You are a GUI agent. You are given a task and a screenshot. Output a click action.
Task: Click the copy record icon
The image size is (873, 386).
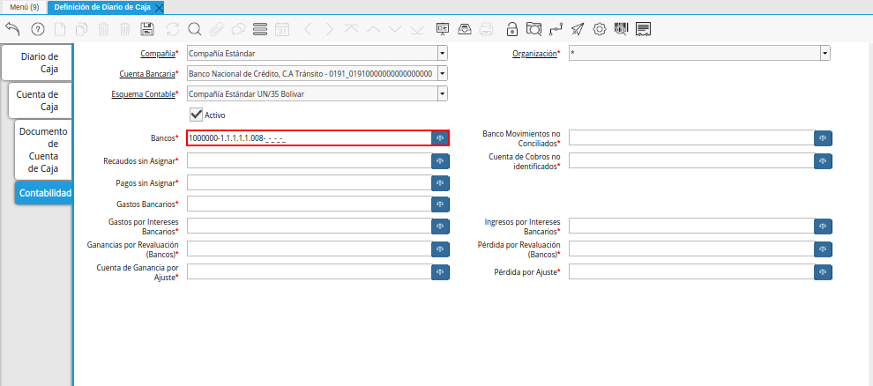coord(82,29)
